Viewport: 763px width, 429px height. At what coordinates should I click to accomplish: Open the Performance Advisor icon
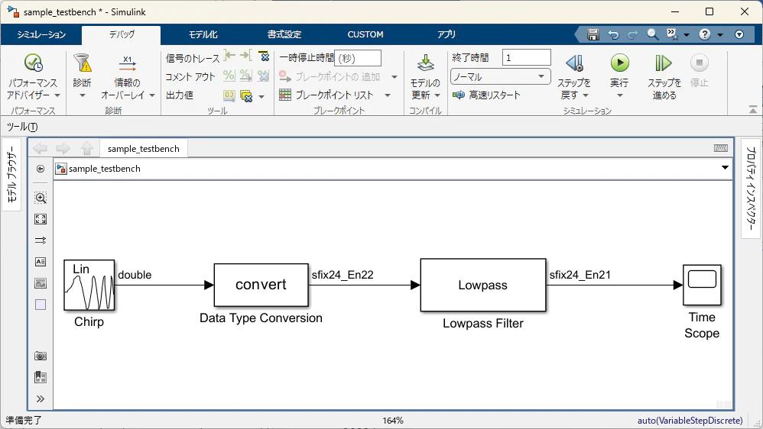click(x=33, y=63)
